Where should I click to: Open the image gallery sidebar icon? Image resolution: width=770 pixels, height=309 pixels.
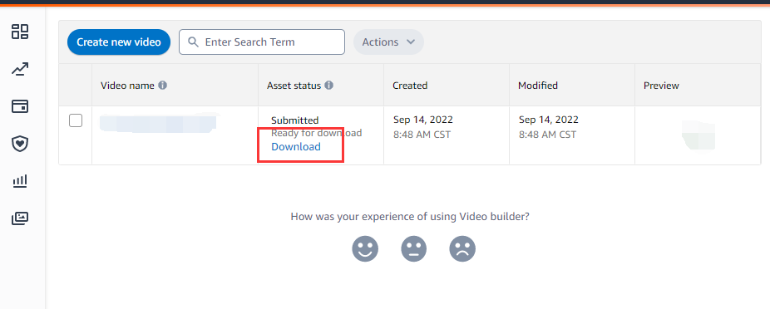click(20, 218)
